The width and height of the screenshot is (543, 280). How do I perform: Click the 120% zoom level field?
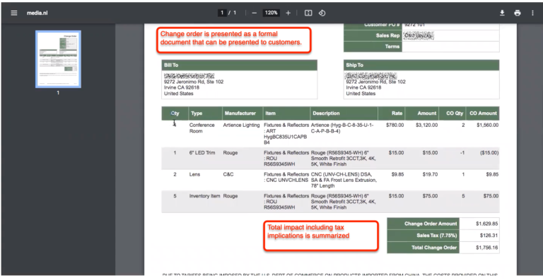click(x=271, y=13)
